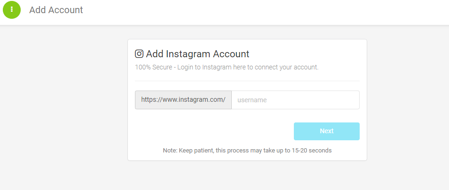The image size is (449, 190).
Task: Click the https://www.instagram.com/ prefix label
Action: click(x=183, y=100)
